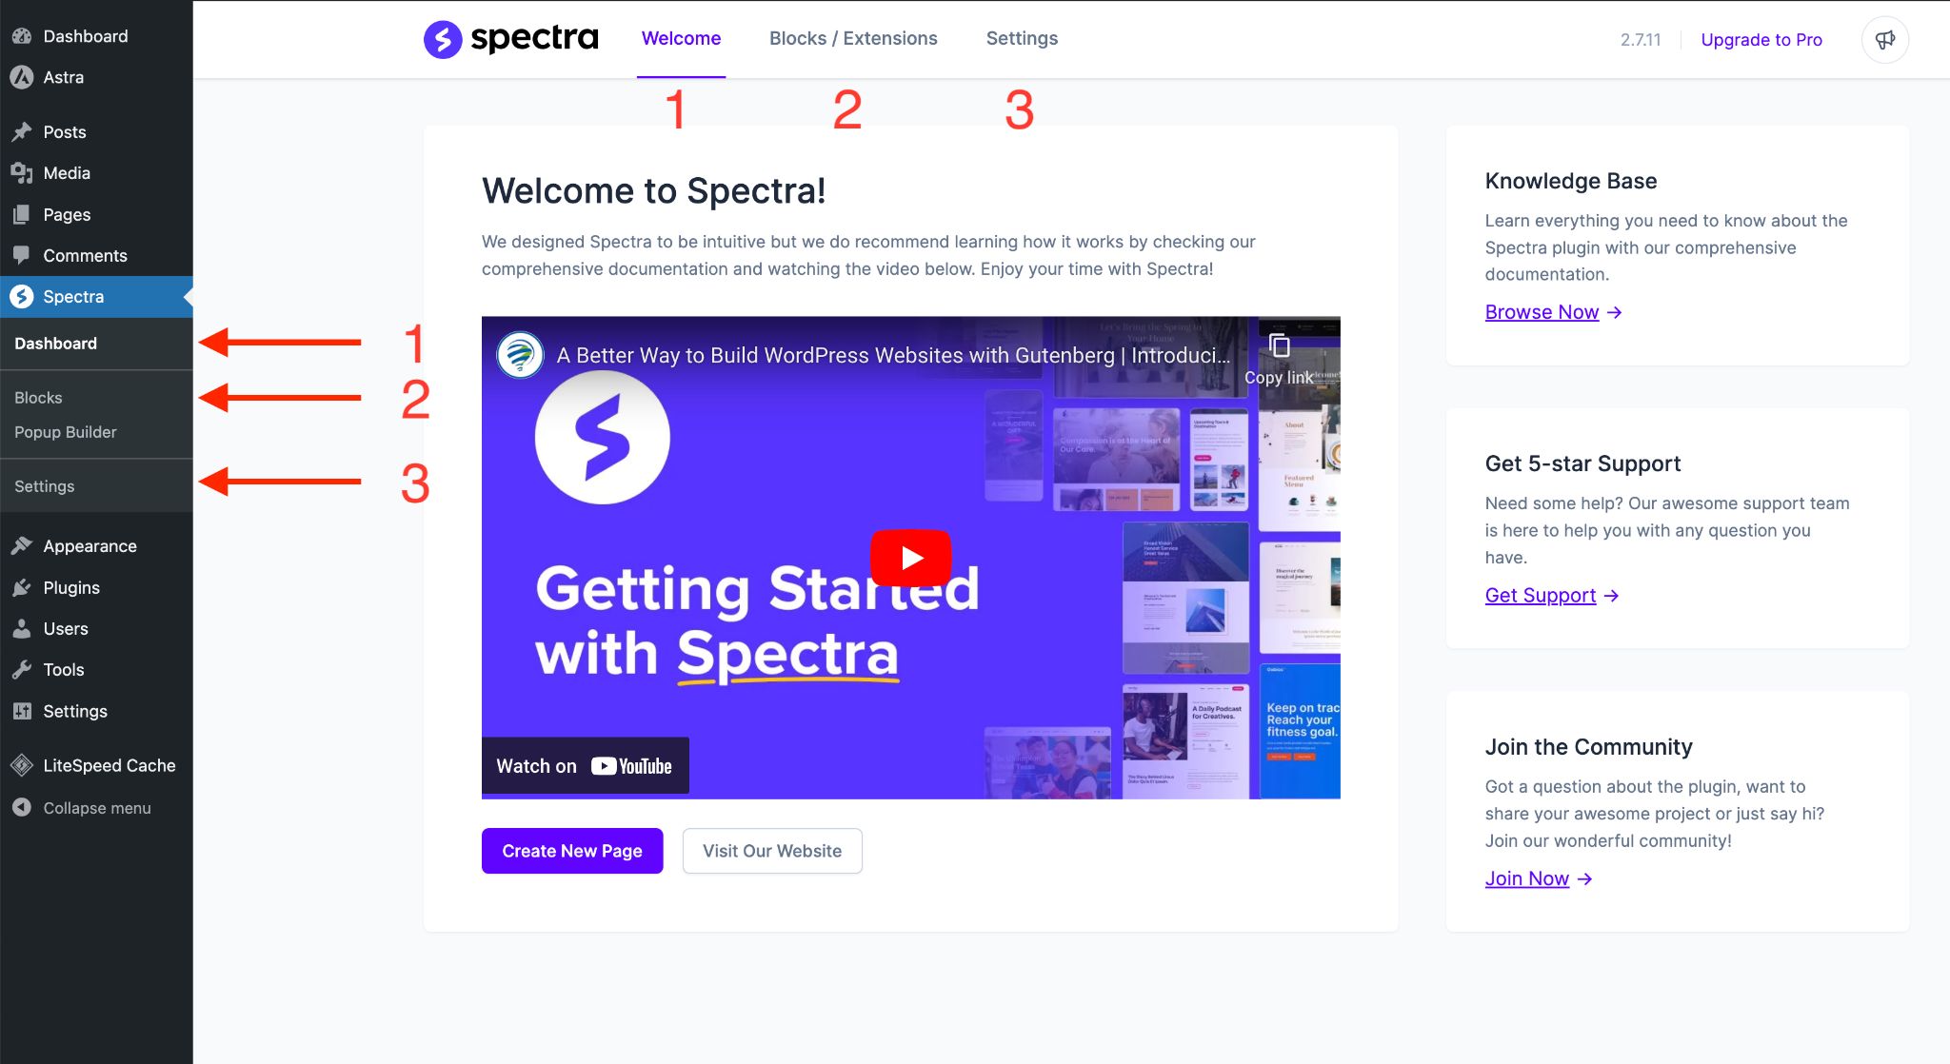Screen dimensions: 1950x1064
Task: Click the Media menu icon
Action: [22, 171]
